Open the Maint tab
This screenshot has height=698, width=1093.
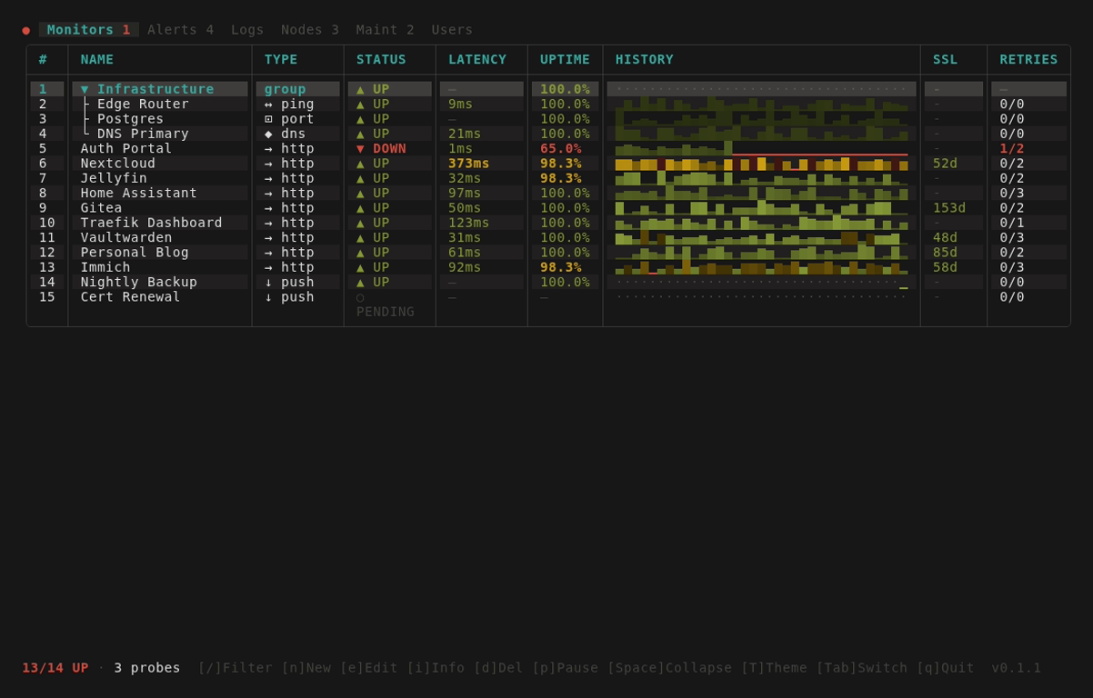[x=386, y=30]
